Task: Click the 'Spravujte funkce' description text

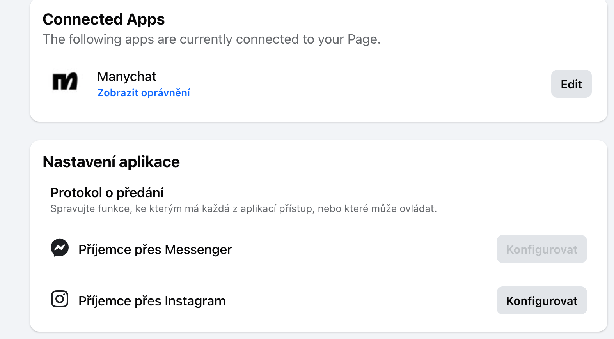Action: [244, 208]
